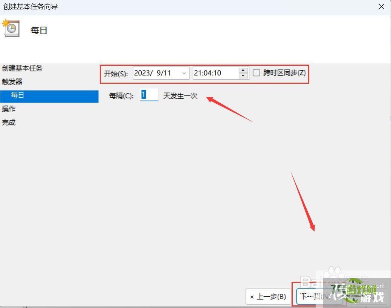Enable the 跨时区同步(Z) checkbox
Image resolution: width=391 pixels, height=308 pixels.
coord(257,72)
